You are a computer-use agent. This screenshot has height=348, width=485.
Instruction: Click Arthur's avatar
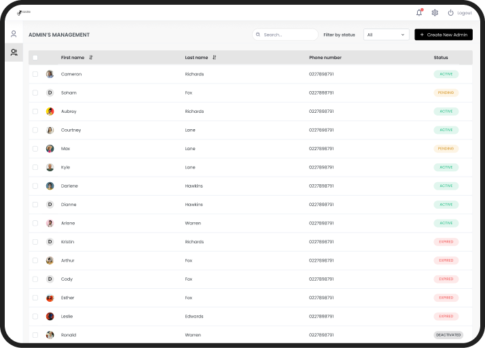[50, 260]
